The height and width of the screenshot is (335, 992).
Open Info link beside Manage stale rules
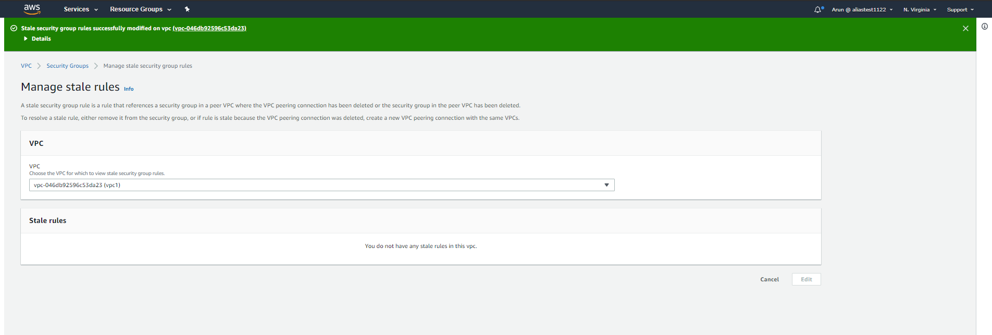click(x=129, y=89)
